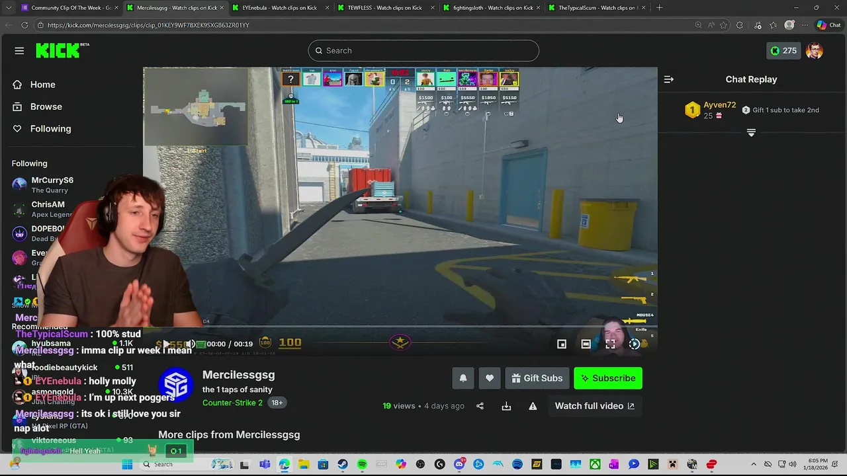
Task: Reload the page
Action: (24, 25)
